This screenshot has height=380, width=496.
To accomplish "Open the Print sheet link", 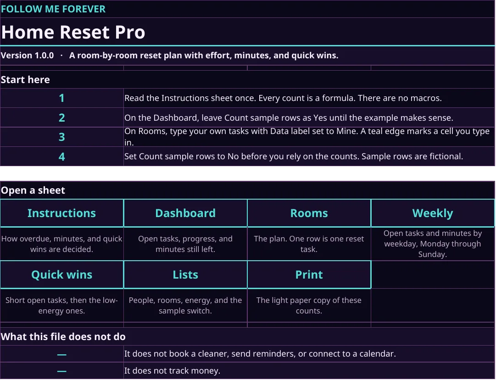I will point(309,274).
